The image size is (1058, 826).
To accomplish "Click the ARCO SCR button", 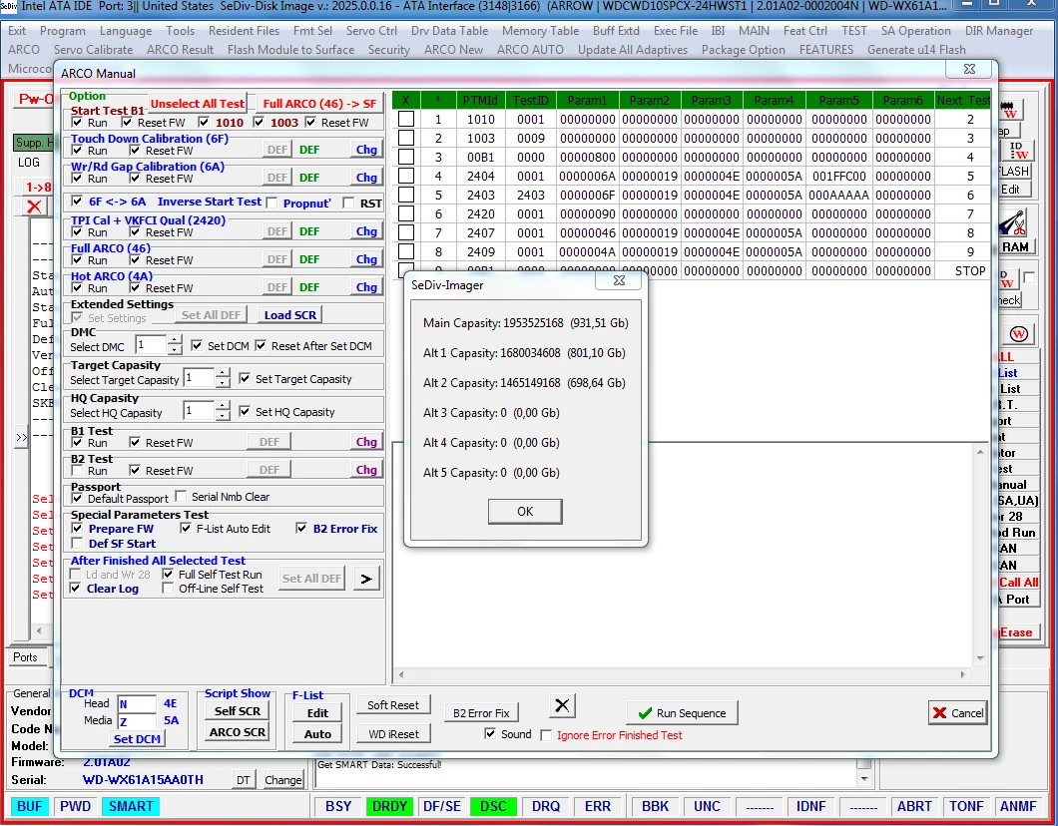I will [x=237, y=731].
